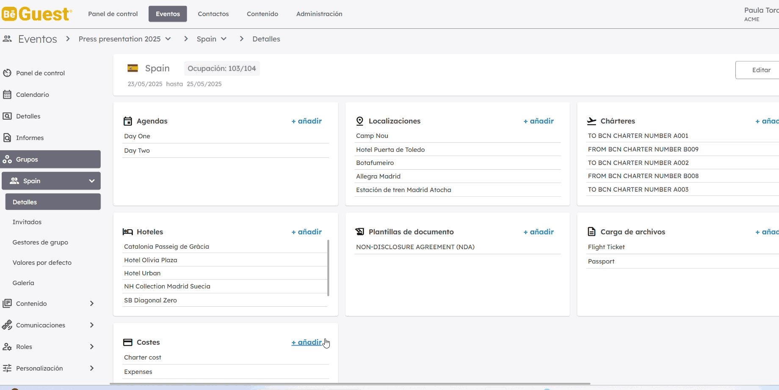Click the Agendas calendar icon
Screen dimensions: 779x390
128,121
